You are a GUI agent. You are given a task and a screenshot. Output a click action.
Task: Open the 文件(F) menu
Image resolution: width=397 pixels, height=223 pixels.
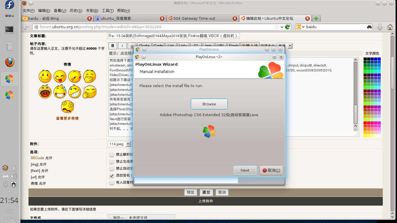(28, 11)
